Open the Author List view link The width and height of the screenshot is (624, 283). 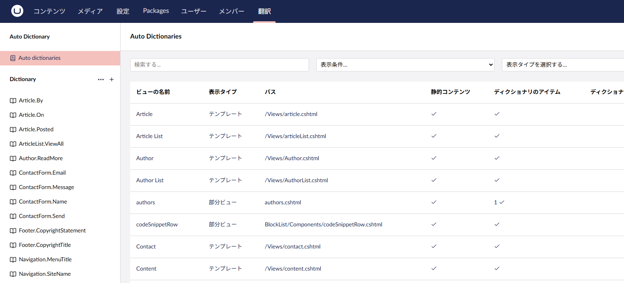point(150,180)
